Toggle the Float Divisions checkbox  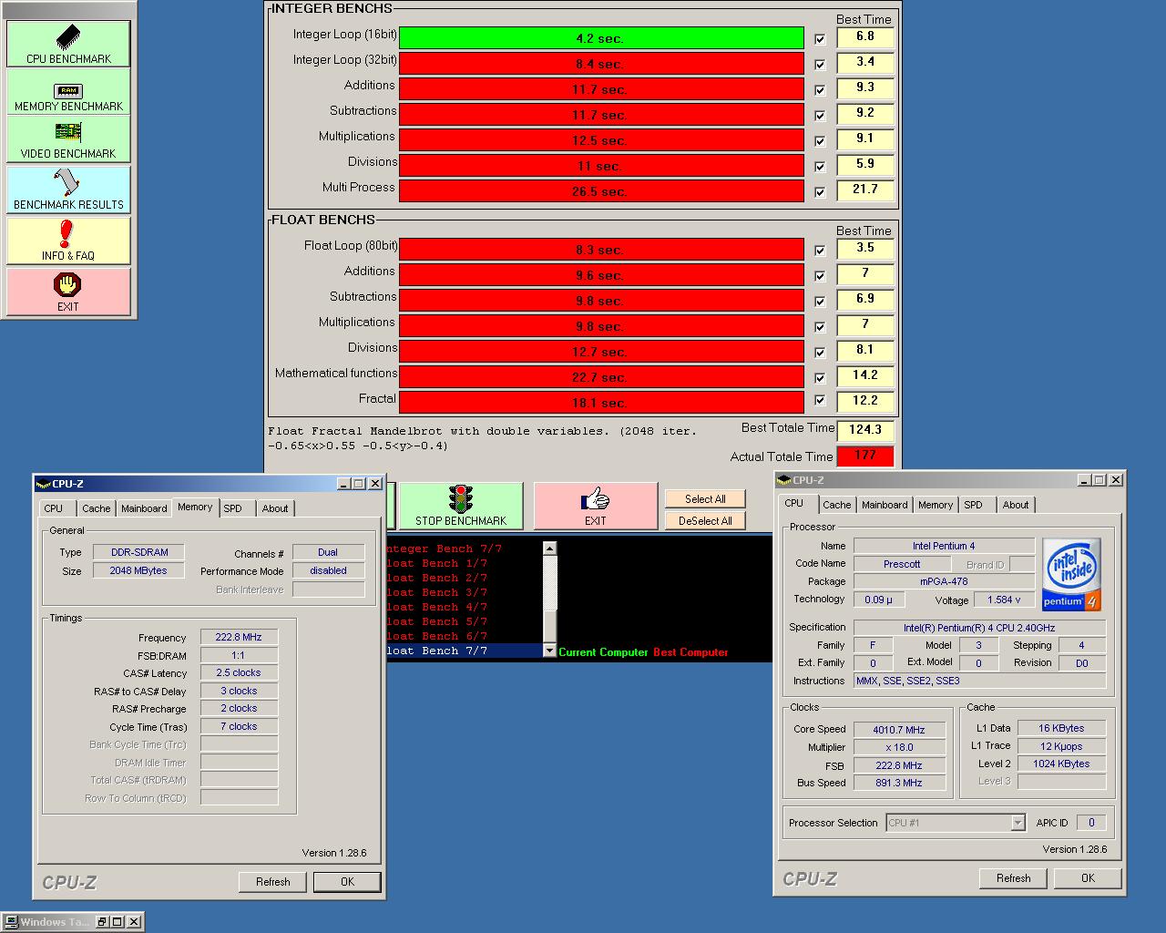point(820,353)
